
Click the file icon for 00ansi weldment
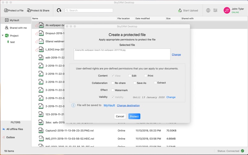(x=41, y=41)
